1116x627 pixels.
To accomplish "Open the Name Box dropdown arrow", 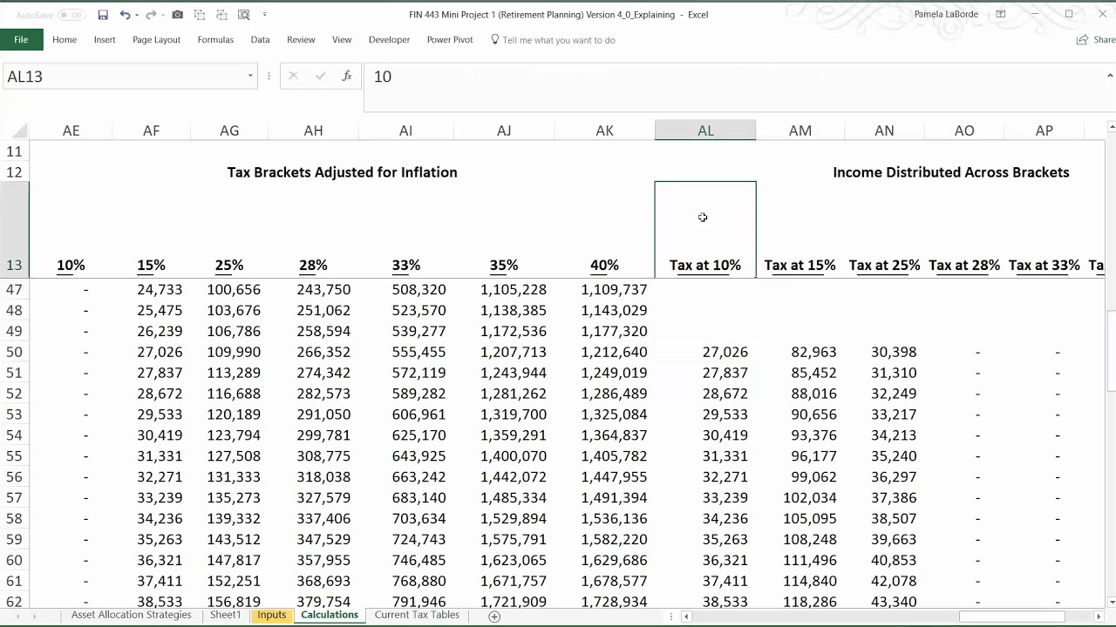I will point(250,77).
